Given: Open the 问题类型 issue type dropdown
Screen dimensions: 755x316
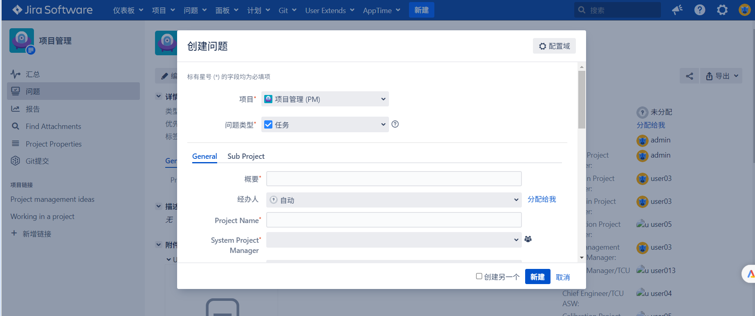Looking at the screenshot, I should click(x=325, y=124).
